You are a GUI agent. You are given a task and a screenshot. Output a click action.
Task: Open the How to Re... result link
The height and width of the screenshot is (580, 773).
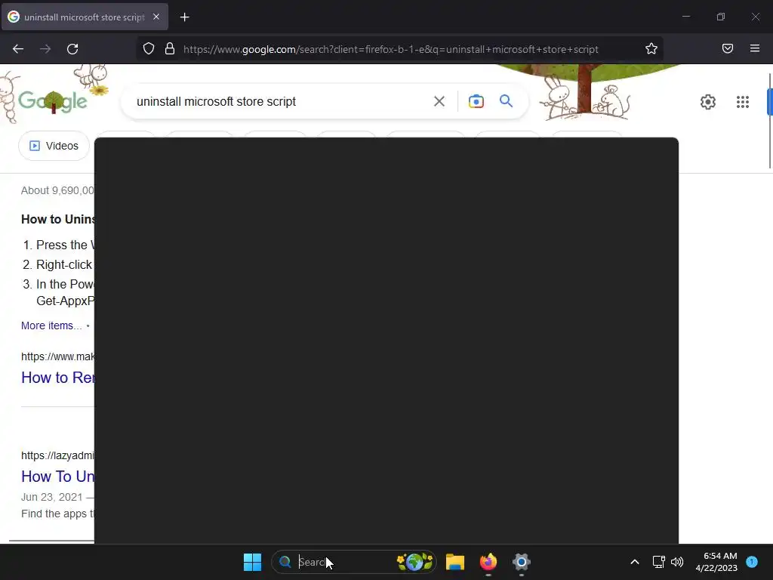57,378
